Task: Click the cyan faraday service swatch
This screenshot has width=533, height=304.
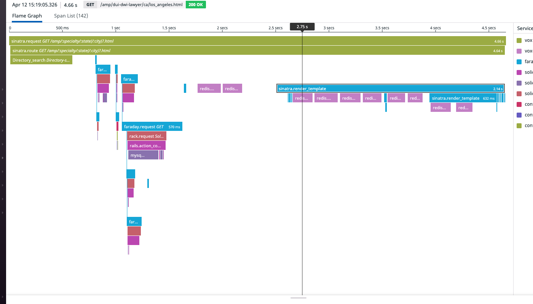Action: (x=520, y=61)
